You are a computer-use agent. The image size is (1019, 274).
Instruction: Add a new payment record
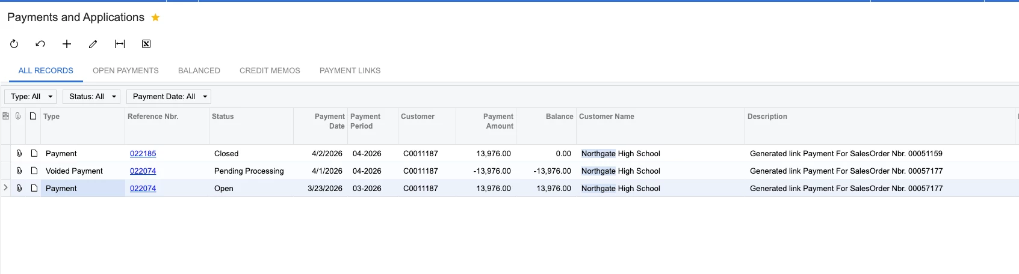point(67,44)
